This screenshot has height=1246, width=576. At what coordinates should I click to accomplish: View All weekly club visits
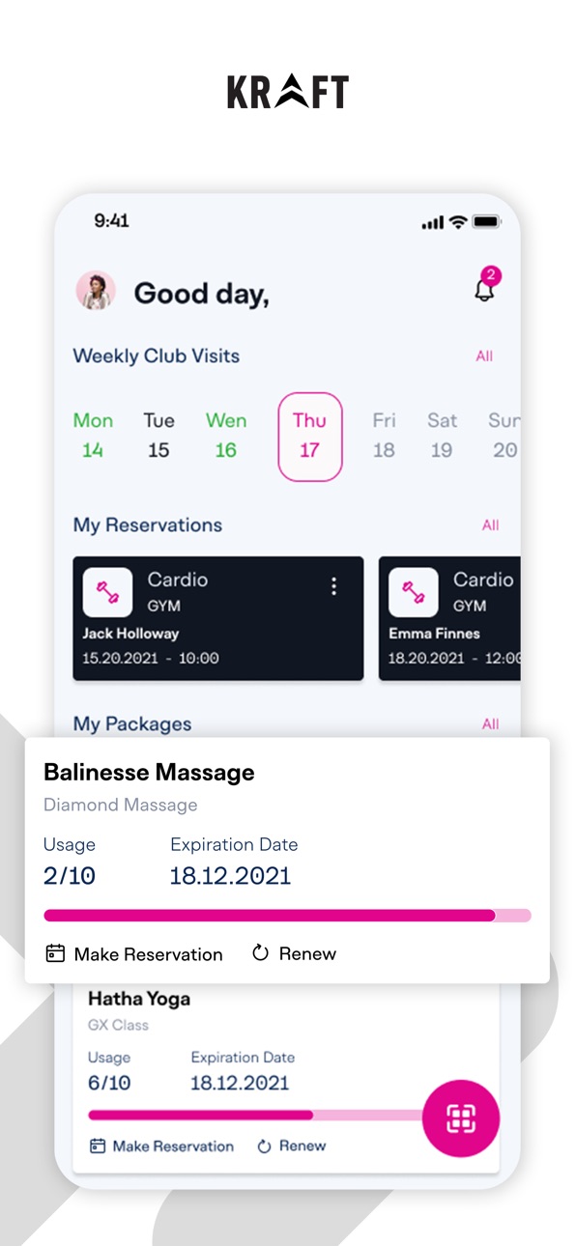484,356
